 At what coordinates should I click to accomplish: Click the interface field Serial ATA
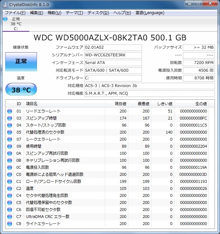tap(113, 63)
